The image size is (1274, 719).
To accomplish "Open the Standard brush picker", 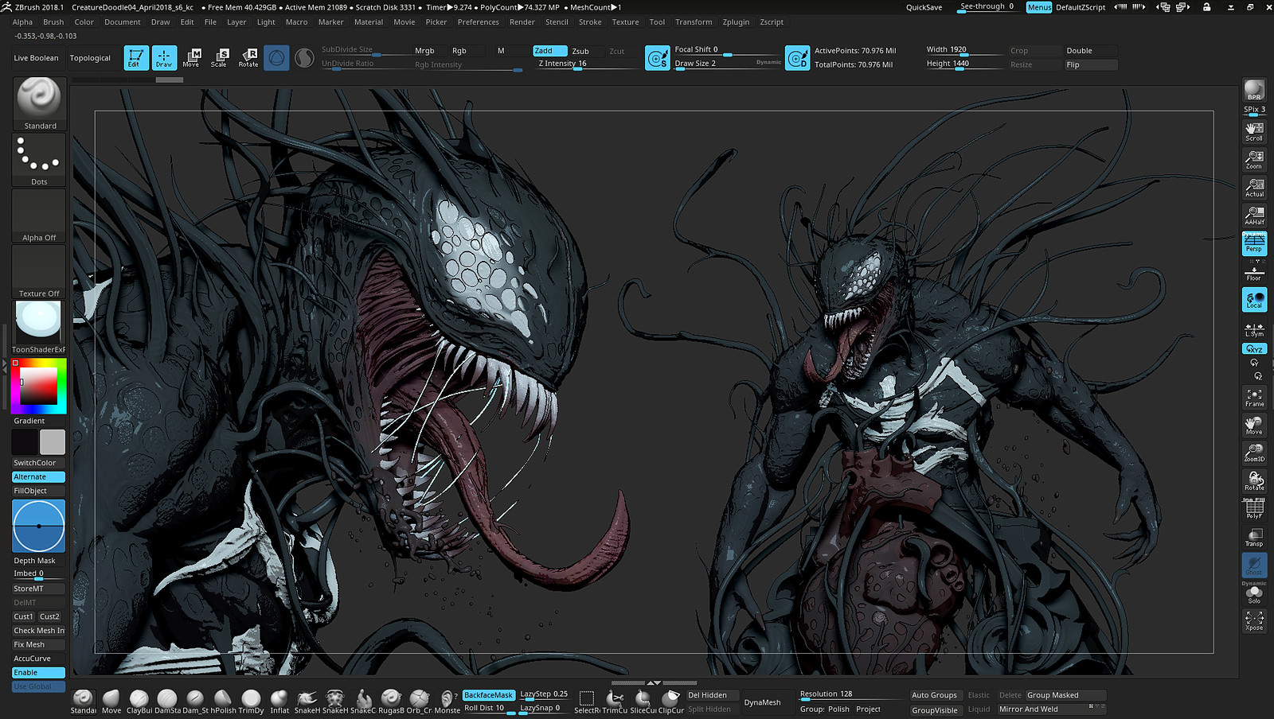I will coord(39,103).
